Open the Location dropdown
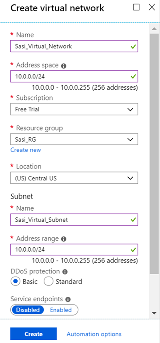The height and width of the screenshot is (343, 160). pos(74,178)
